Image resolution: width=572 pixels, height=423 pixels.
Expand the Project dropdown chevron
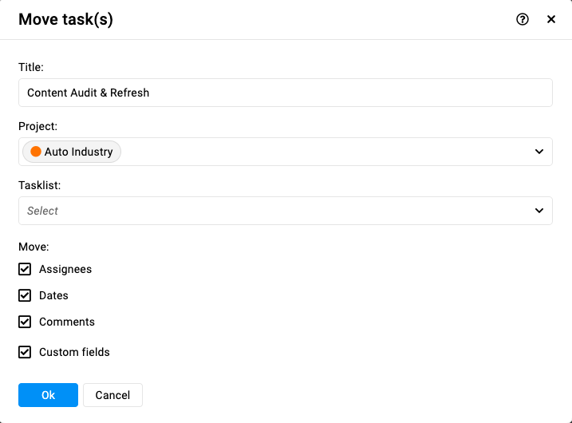[539, 152]
